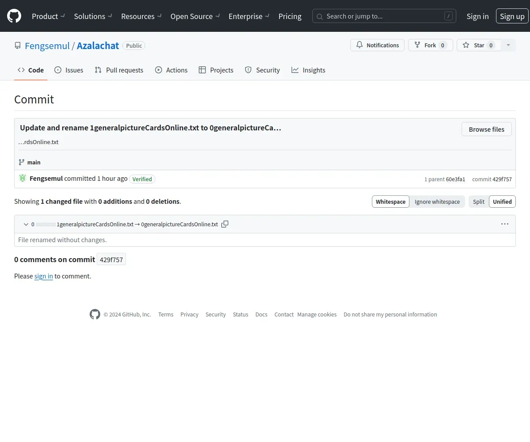This screenshot has width=530, height=442.
Task: Click the Sign up button
Action: (x=512, y=16)
